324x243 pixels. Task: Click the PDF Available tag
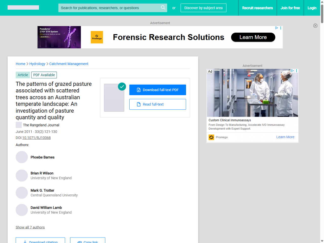point(44,75)
